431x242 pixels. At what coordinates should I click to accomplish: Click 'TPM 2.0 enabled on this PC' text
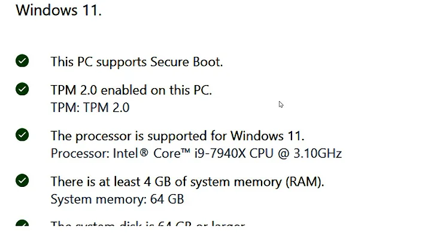point(131,90)
